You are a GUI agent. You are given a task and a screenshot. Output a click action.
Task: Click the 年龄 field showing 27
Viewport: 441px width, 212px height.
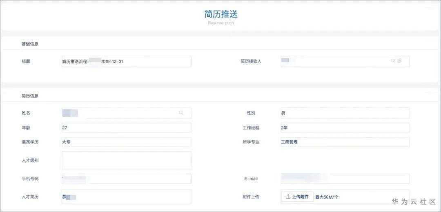coord(127,128)
